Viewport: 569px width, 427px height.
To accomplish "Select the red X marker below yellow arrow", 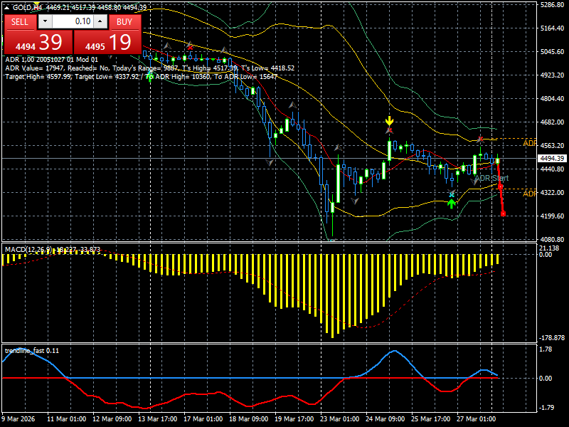I will [x=389, y=130].
